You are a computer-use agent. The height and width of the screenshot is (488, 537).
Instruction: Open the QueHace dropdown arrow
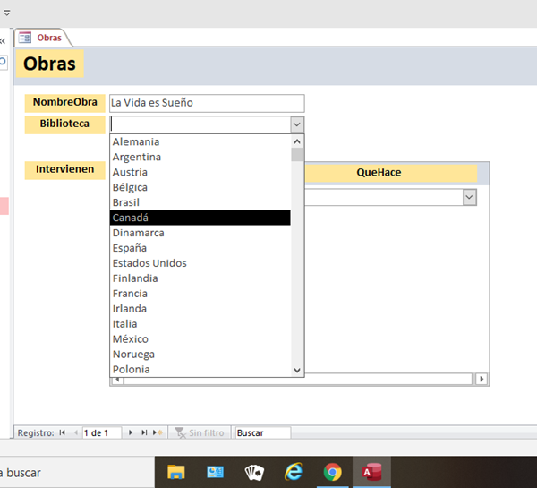pyautogui.click(x=470, y=197)
